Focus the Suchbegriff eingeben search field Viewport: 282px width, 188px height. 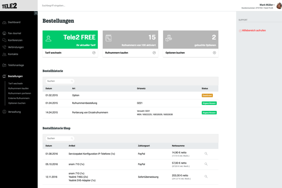54,6
